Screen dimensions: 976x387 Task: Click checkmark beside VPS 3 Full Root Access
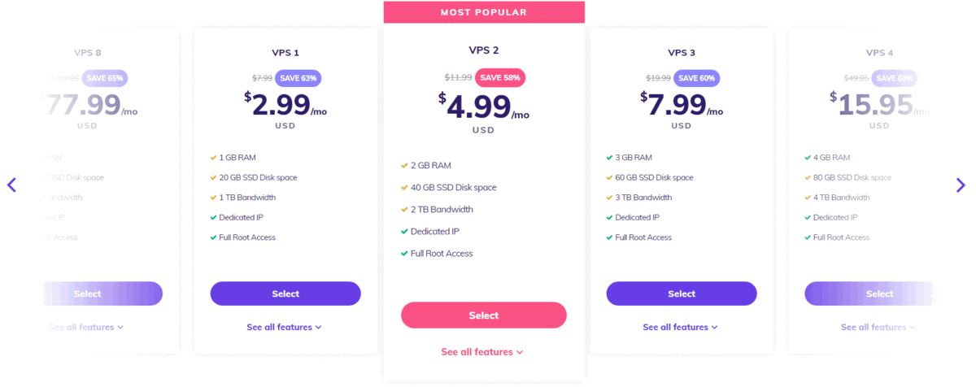[x=609, y=237]
